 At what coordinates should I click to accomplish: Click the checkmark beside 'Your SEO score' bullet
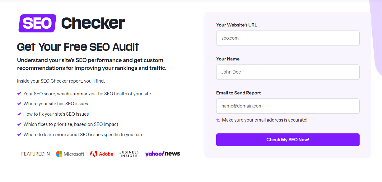(x=19, y=93)
